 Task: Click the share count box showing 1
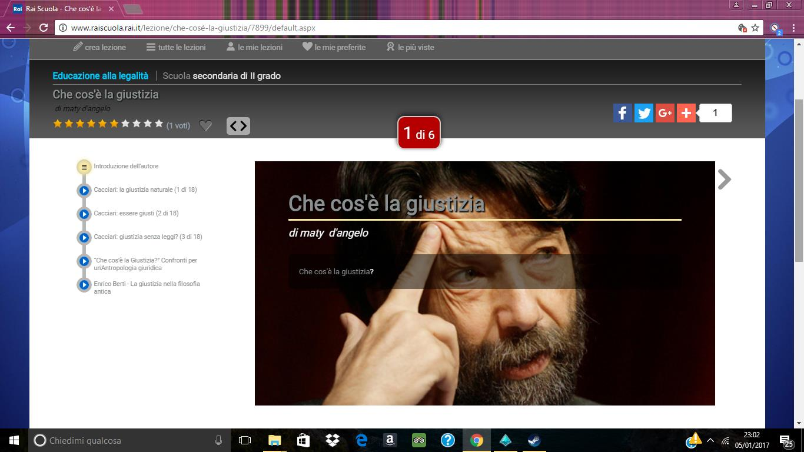[716, 113]
